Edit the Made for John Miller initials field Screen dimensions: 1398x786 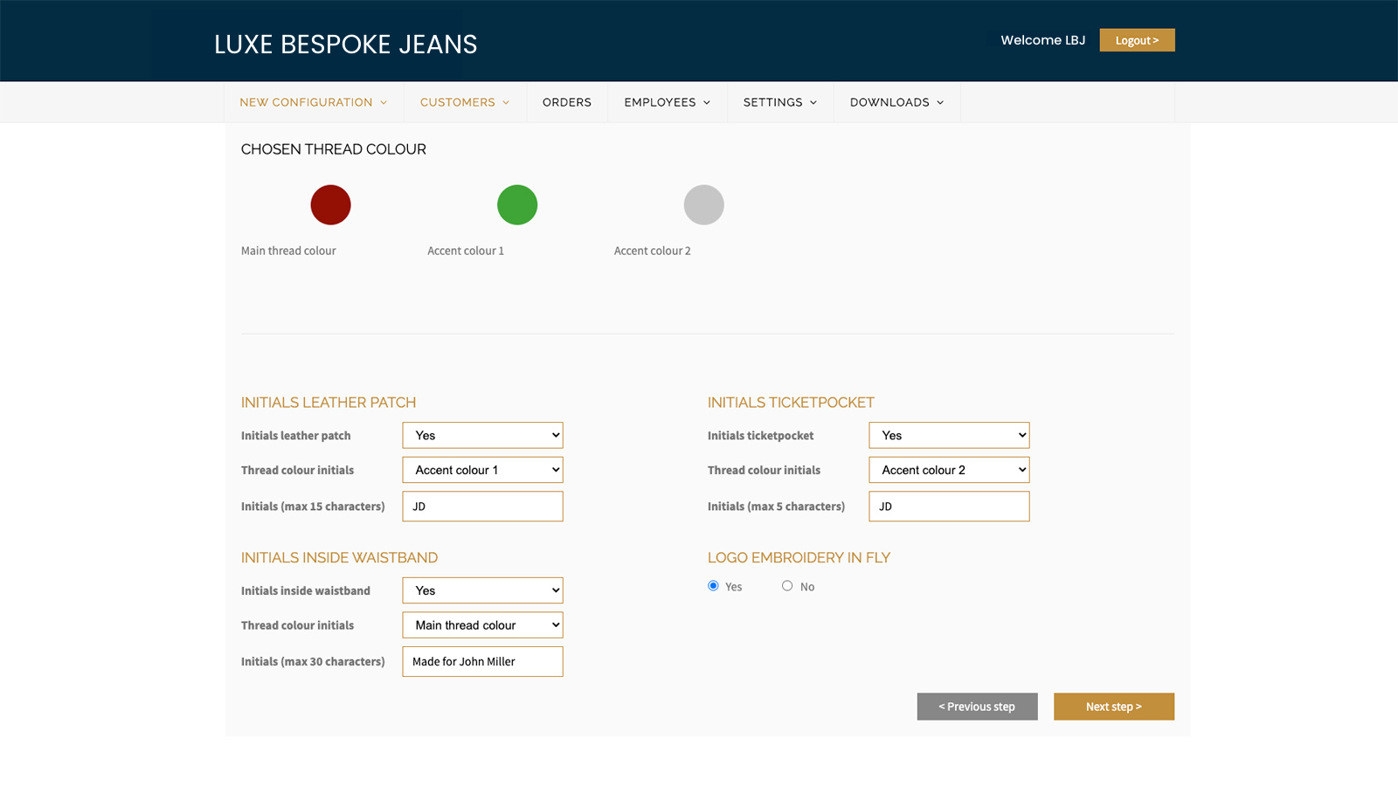pyautogui.click(x=482, y=661)
